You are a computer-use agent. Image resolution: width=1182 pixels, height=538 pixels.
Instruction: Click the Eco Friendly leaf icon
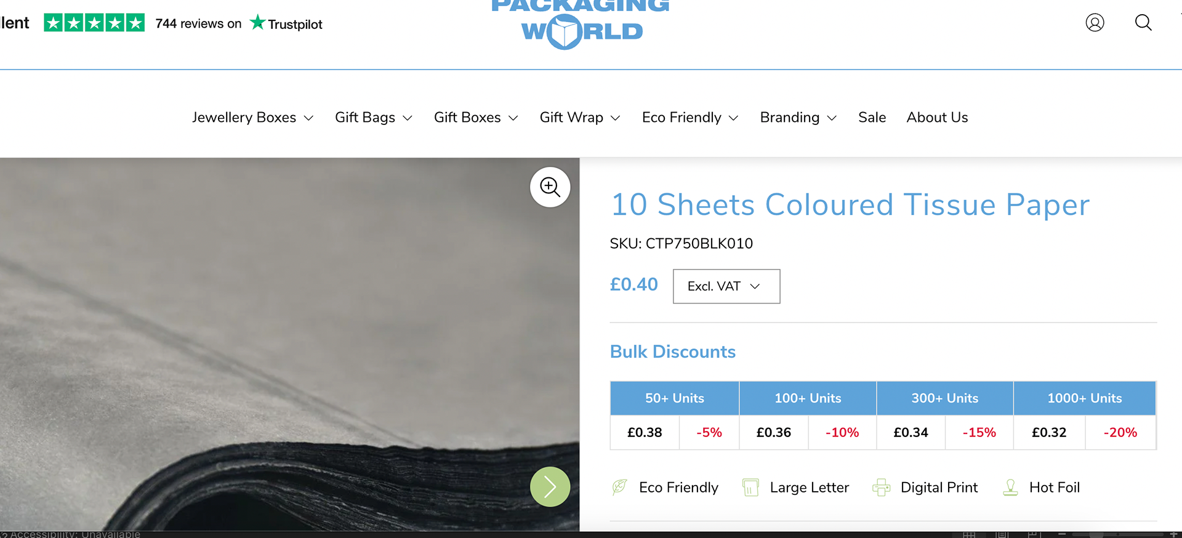coord(620,487)
